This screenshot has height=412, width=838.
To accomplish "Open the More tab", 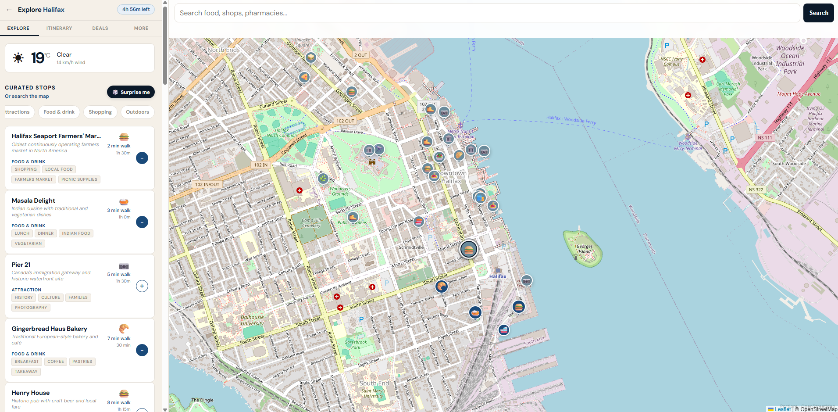I will click(x=141, y=28).
